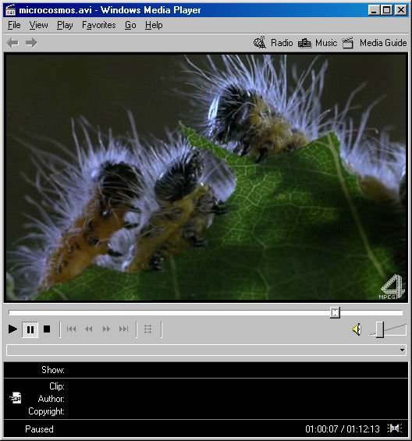Click the Back arrow
Viewport: 412px width, 441px height.
(x=13, y=43)
